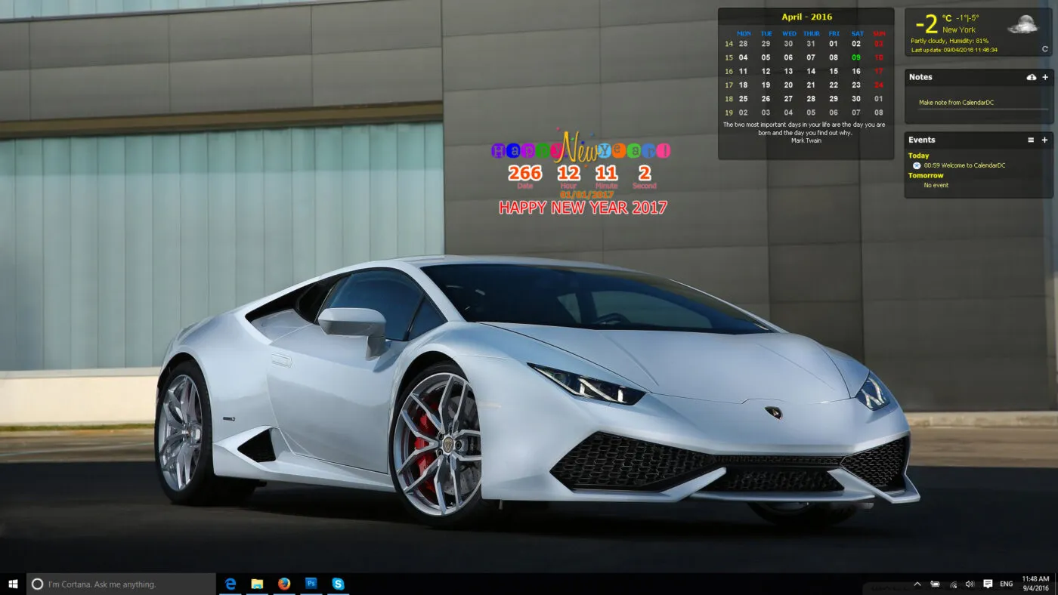Open the ENG input language selector
Screen dimensions: 1058x595
(x=1007, y=584)
